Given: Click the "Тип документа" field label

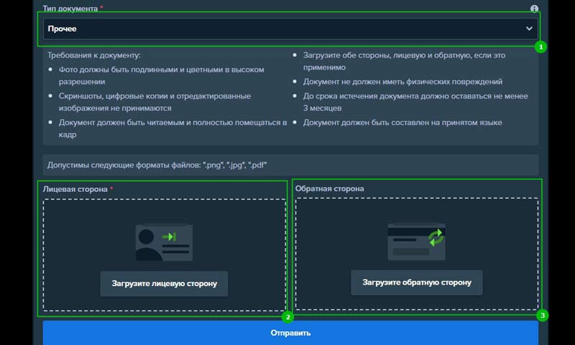Looking at the screenshot, I should [70, 7].
